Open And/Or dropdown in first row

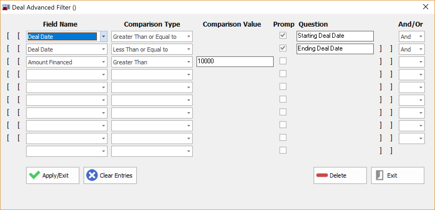(421, 37)
